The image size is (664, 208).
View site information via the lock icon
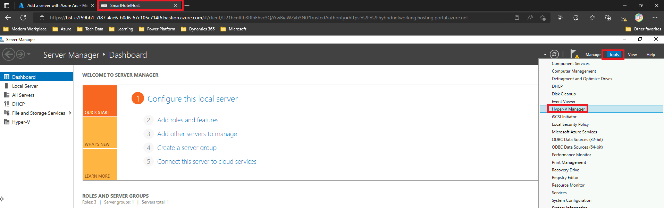42,18
